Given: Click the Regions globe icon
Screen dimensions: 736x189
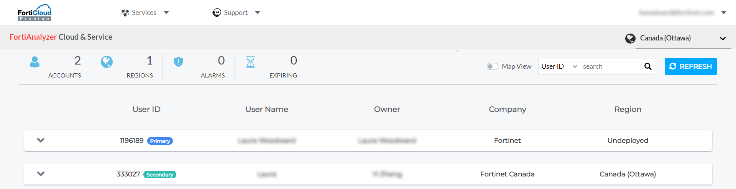Looking at the screenshot, I should 107,62.
